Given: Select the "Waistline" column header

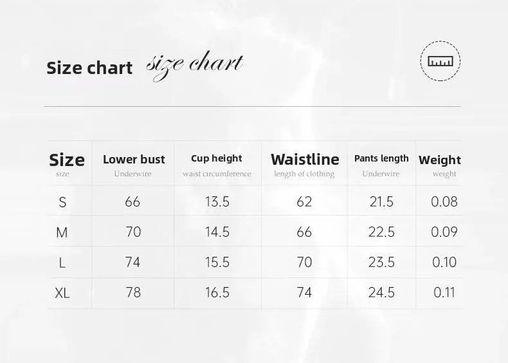Looking at the screenshot, I should 305,159.
